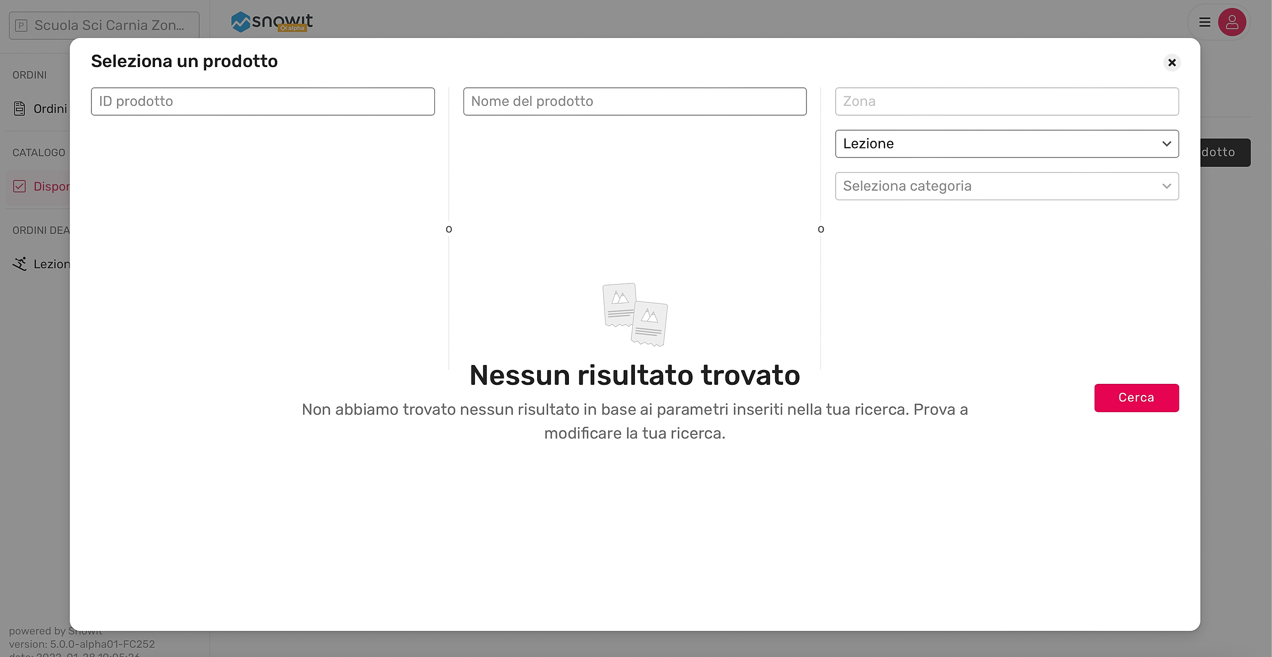Screen dimensions: 1272x657
Task: Click the partially hidden dark prodotto button
Action: [x=1225, y=152]
